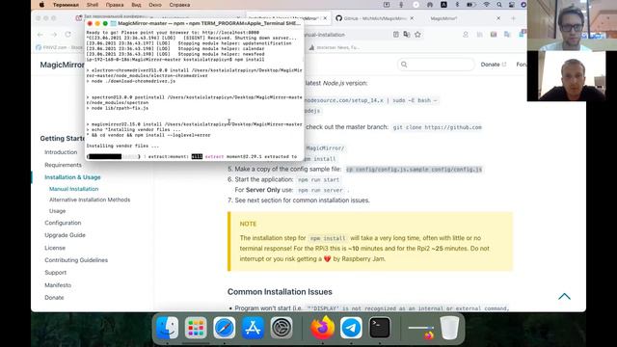Select the lower participant video thumbnail
Viewport: 617px width, 347px height.
coord(572,76)
